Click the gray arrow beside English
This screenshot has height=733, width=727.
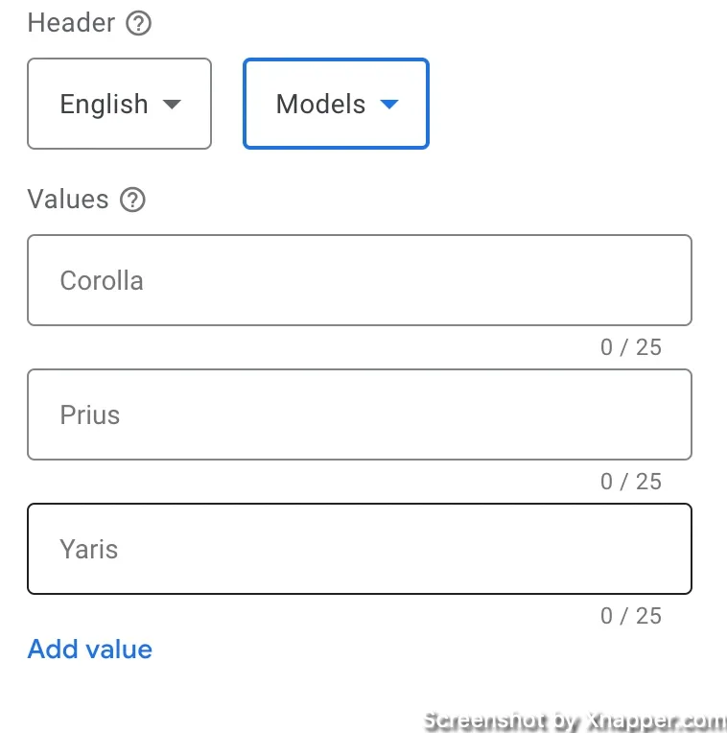(172, 104)
